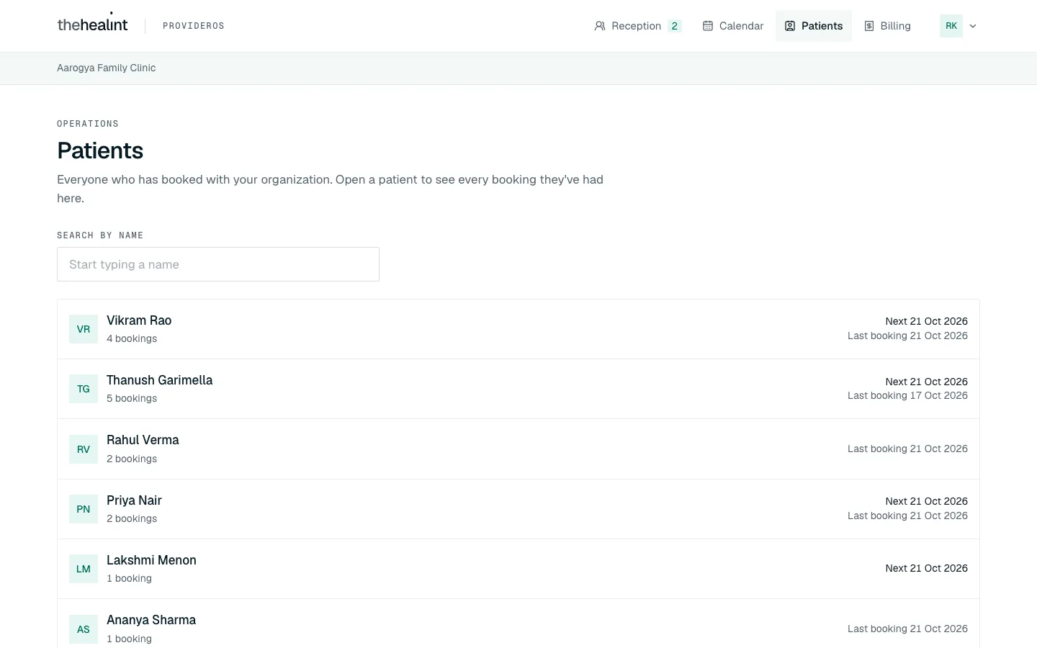Viewport: 1037px width, 648px height.
Task: Click the Calendar icon in navigation
Action: coord(708,26)
